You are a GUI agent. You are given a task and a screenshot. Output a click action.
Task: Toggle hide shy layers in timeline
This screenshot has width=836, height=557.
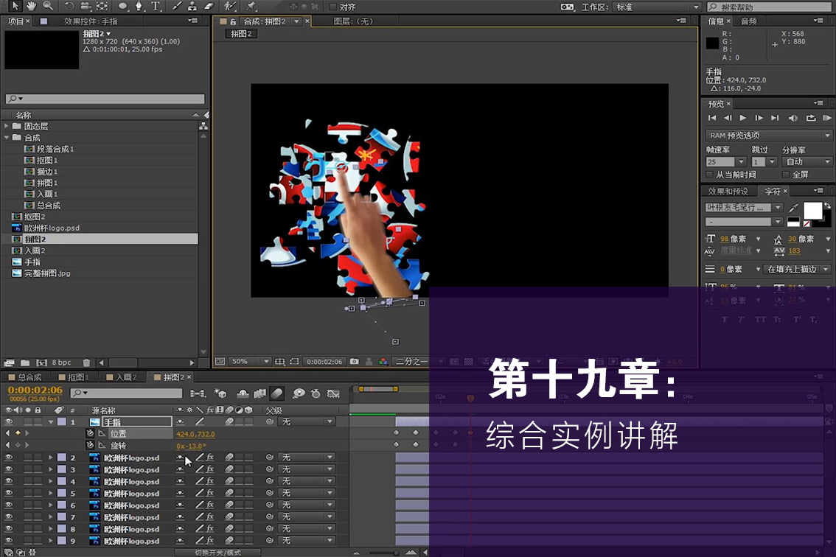(243, 394)
